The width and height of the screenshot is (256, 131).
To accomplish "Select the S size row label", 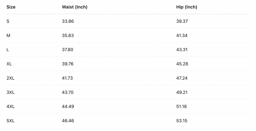I will [8, 21].
